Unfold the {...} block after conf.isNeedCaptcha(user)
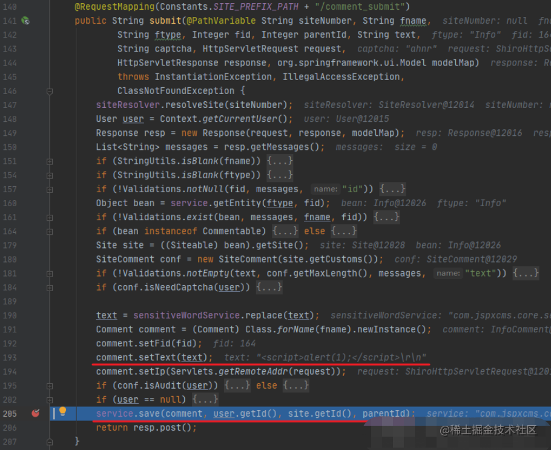Viewport: 551px width, 450px height. coord(269,287)
